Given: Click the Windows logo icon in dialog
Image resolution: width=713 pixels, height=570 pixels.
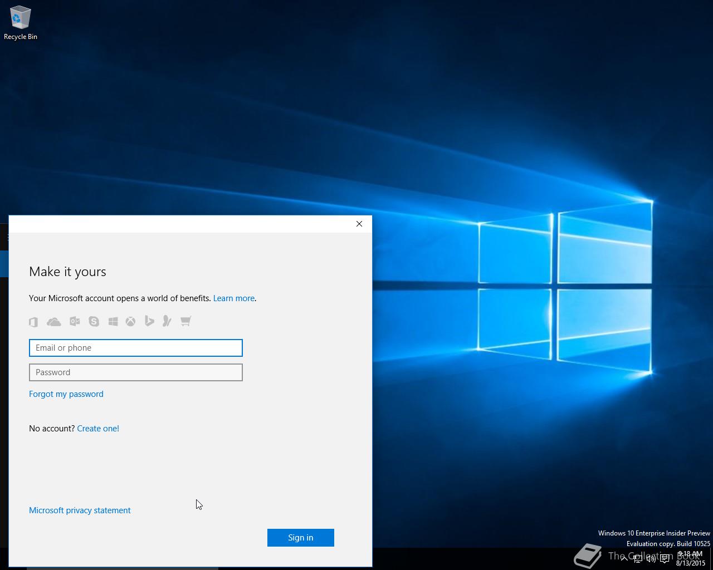Looking at the screenshot, I should tap(113, 321).
